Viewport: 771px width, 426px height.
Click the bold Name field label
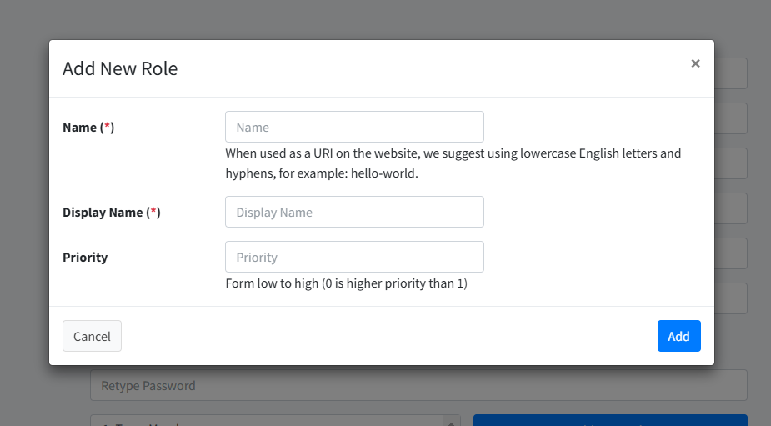click(80, 128)
